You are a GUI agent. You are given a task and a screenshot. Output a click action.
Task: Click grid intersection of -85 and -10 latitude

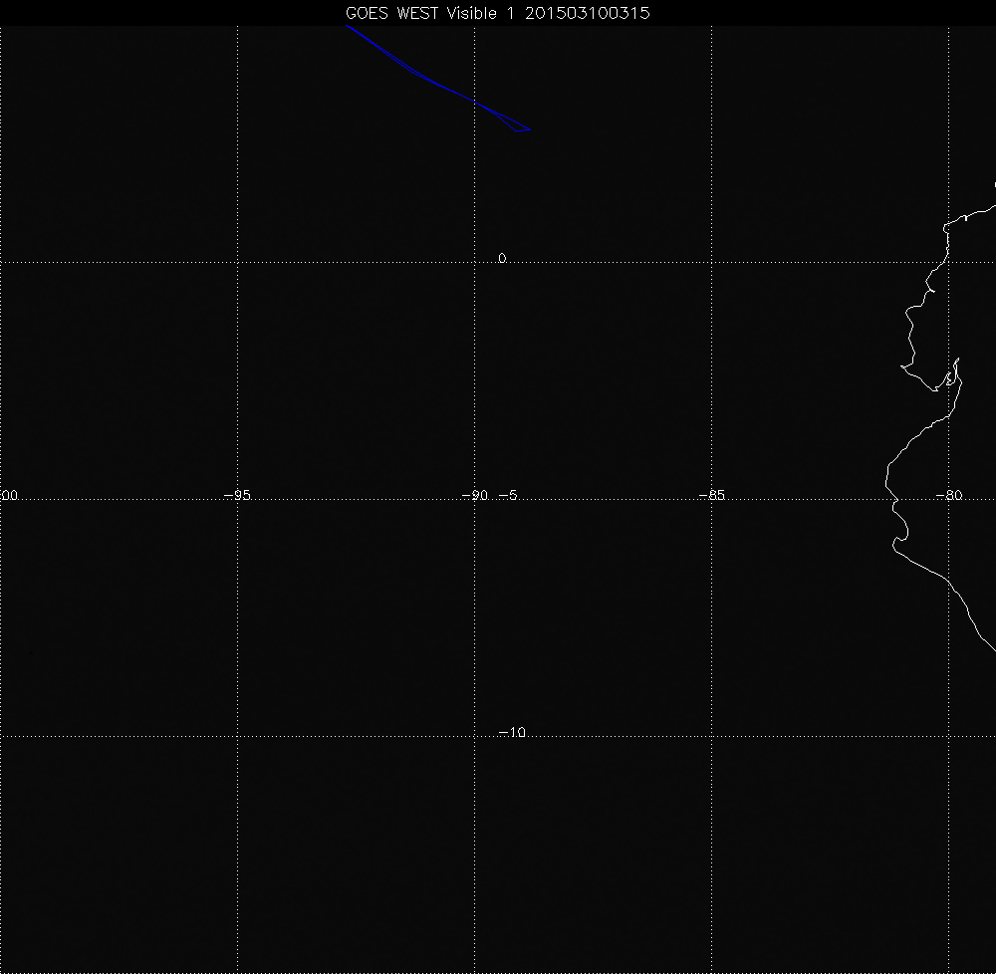712,737
